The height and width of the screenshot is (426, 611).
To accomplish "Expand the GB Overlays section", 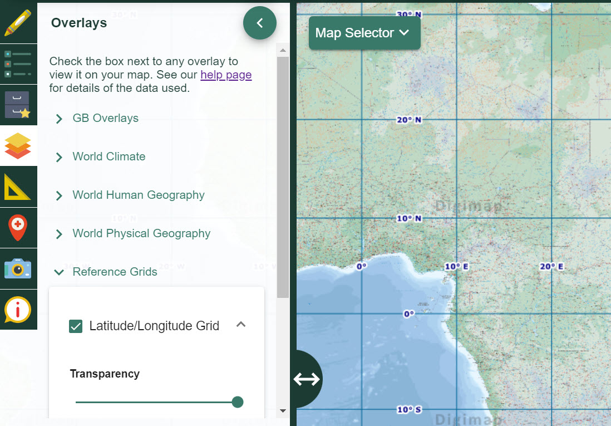I will point(105,118).
